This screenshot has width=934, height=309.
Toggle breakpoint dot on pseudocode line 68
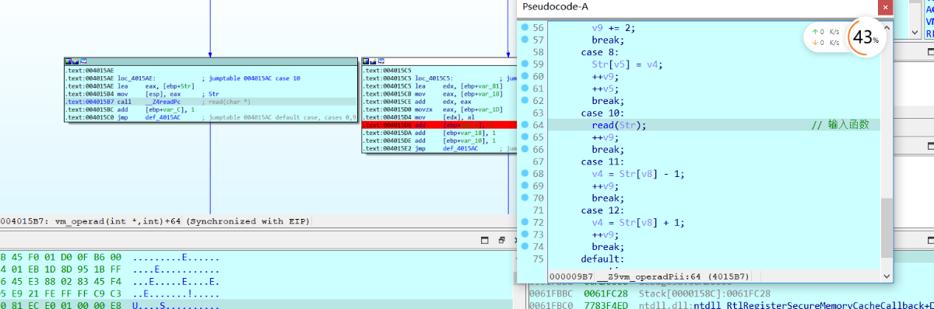click(x=525, y=173)
